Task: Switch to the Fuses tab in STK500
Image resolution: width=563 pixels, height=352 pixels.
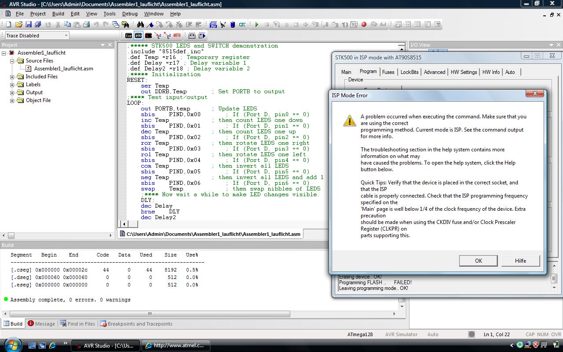Action: click(388, 72)
